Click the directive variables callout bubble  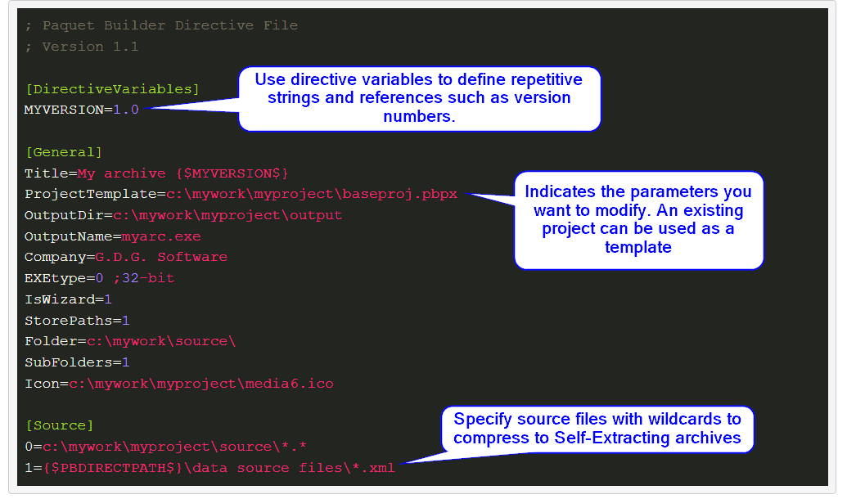pos(418,98)
